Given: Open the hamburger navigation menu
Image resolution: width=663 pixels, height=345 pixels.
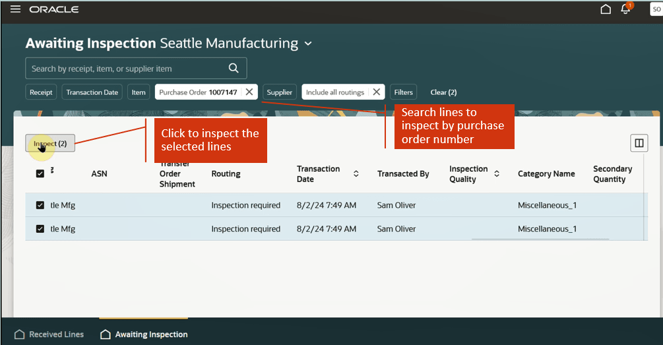Looking at the screenshot, I should pos(15,9).
